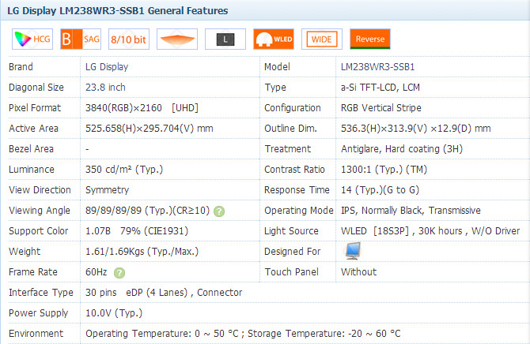The image size is (530, 344).
Task: Click the Type label
Action: click(275, 88)
